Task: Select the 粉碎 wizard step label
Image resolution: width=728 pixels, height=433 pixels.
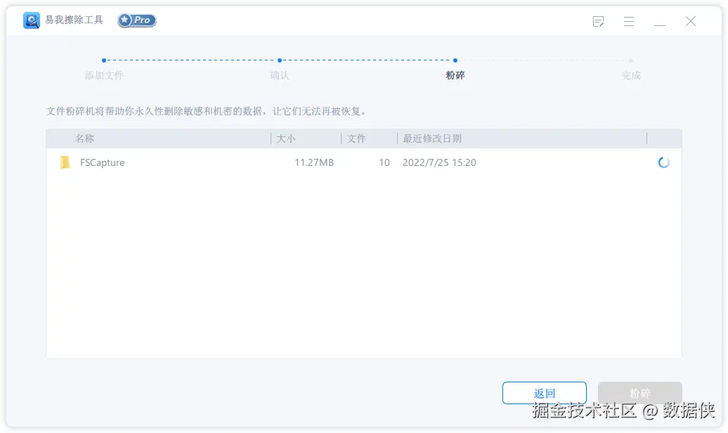Action: (455, 75)
